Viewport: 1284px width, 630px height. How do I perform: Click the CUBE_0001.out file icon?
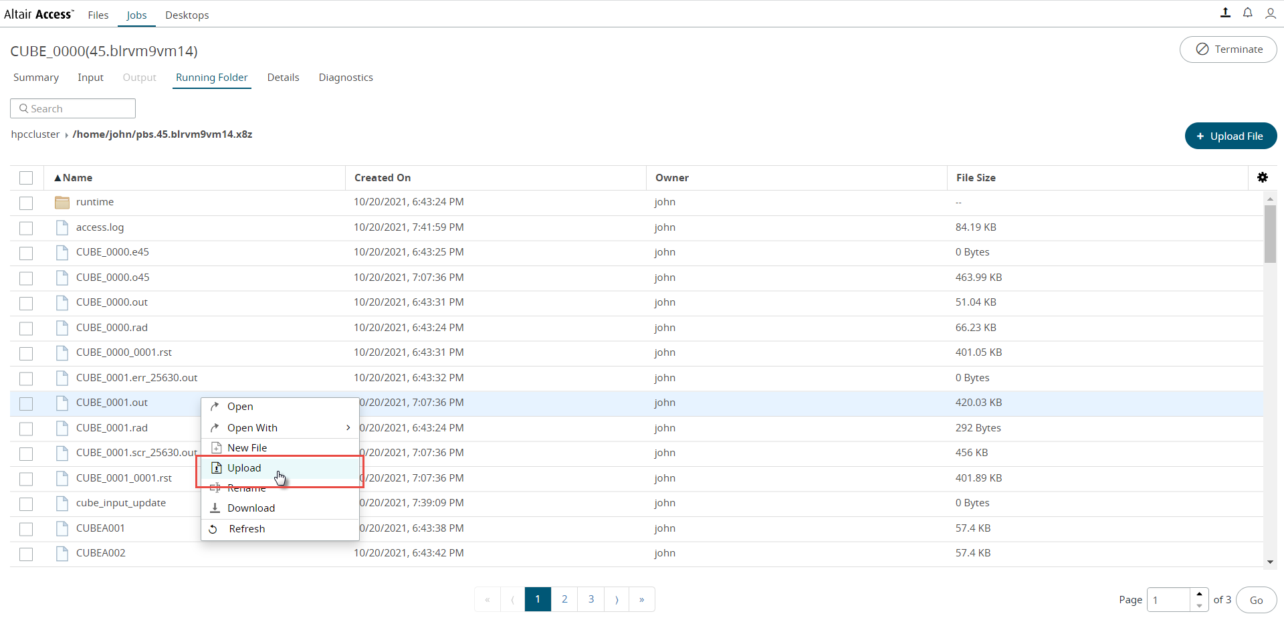pos(62,403)
